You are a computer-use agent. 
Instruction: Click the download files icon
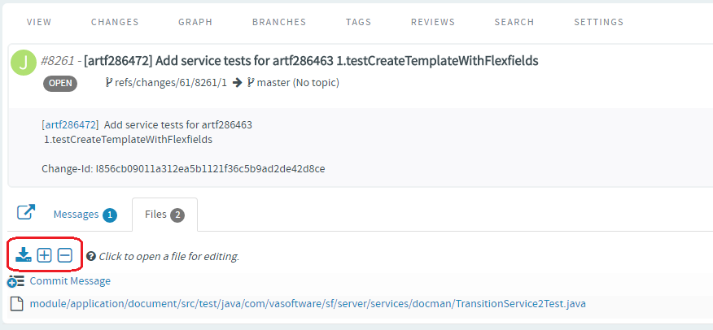coord(23,255)
